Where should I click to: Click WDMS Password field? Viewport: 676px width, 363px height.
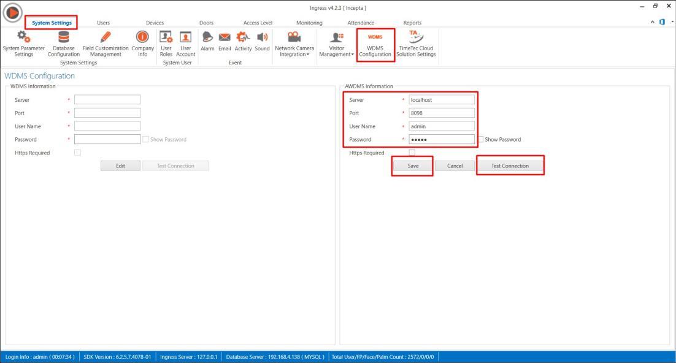click(107, 139)
